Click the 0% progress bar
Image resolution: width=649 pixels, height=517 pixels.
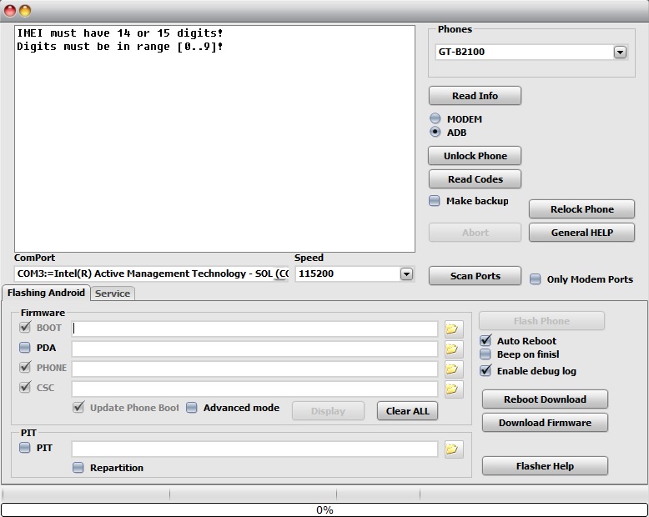[x=324, y=509]
